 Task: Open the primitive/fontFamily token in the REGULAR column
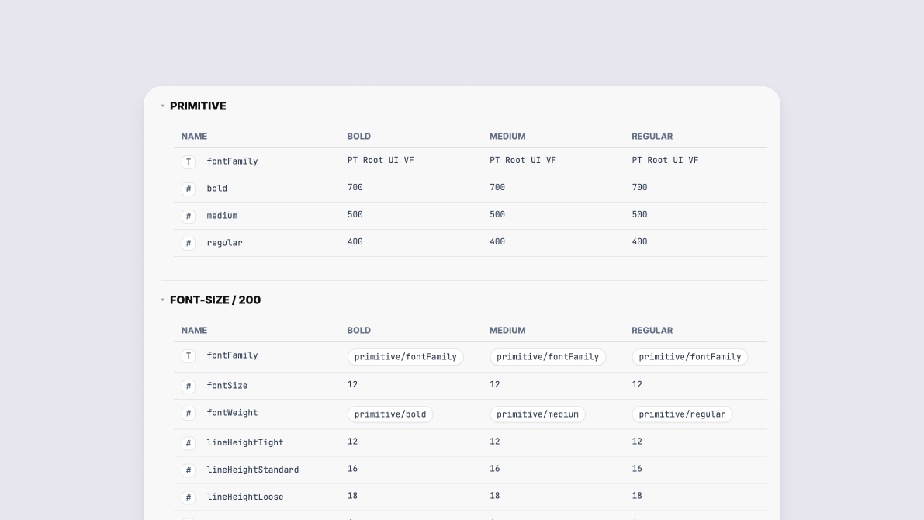690,356
